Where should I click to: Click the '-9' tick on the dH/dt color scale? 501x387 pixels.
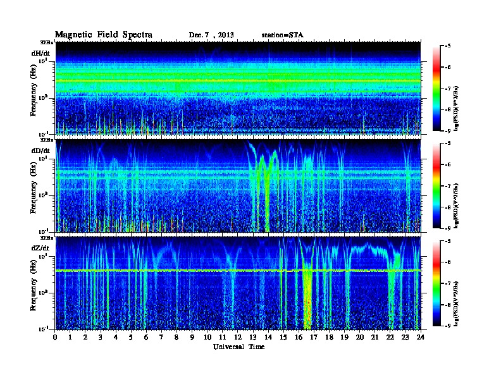tap(448, 131)
